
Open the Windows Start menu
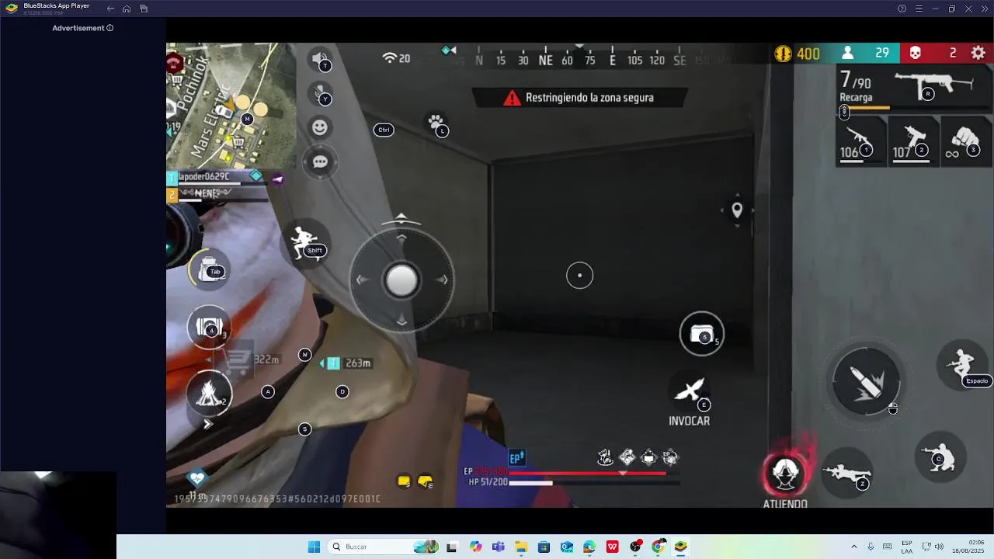pos(314,547)
